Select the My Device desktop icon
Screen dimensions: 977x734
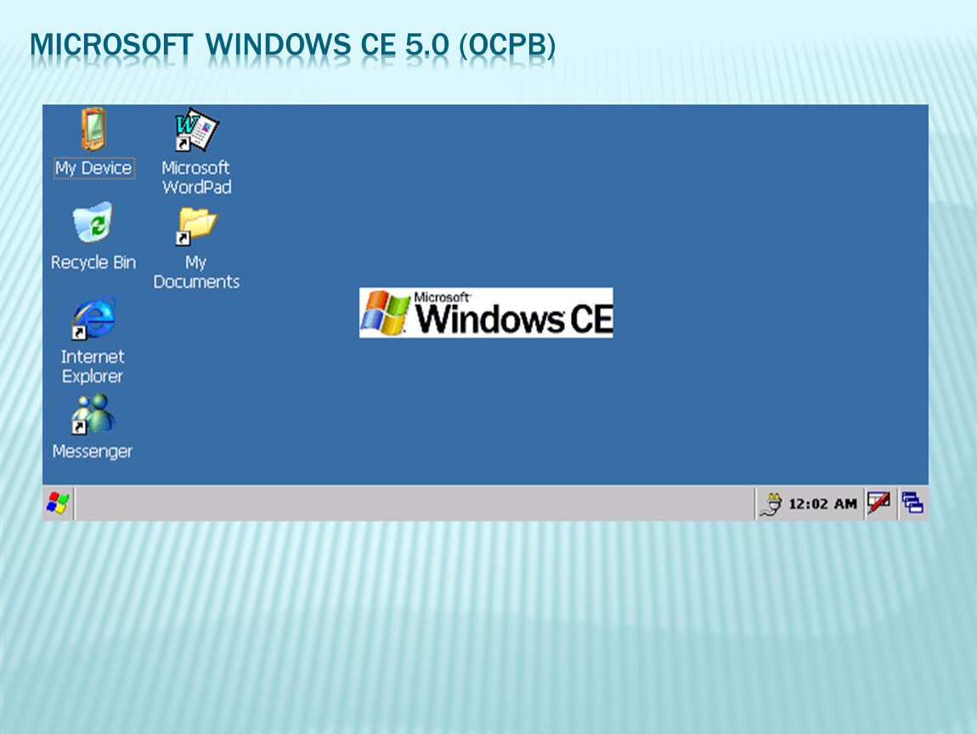93,129
